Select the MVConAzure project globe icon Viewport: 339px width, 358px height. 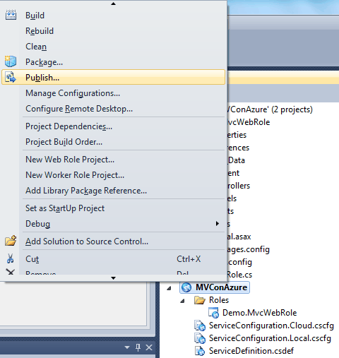(186, 287)
